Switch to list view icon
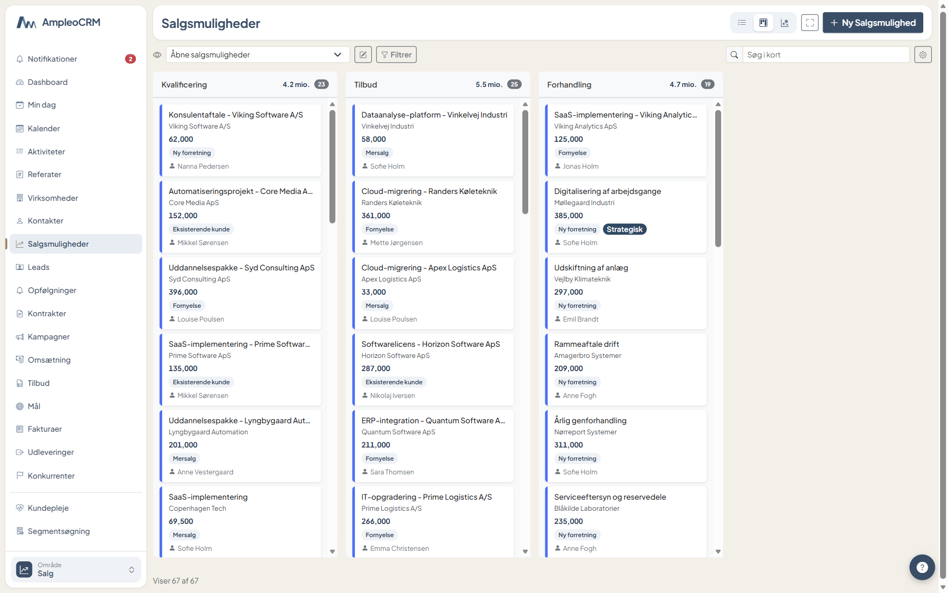The image size is (948, 593). click(x=742, y=23)
